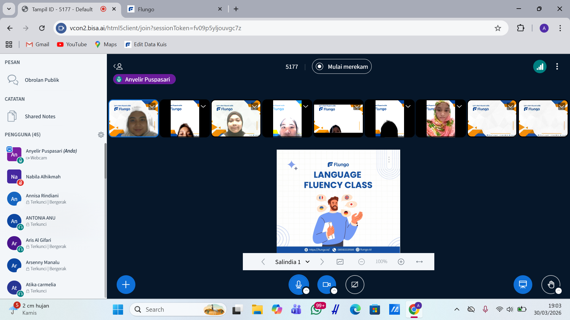Expand the reactions arrow beside raise hand

559,291
